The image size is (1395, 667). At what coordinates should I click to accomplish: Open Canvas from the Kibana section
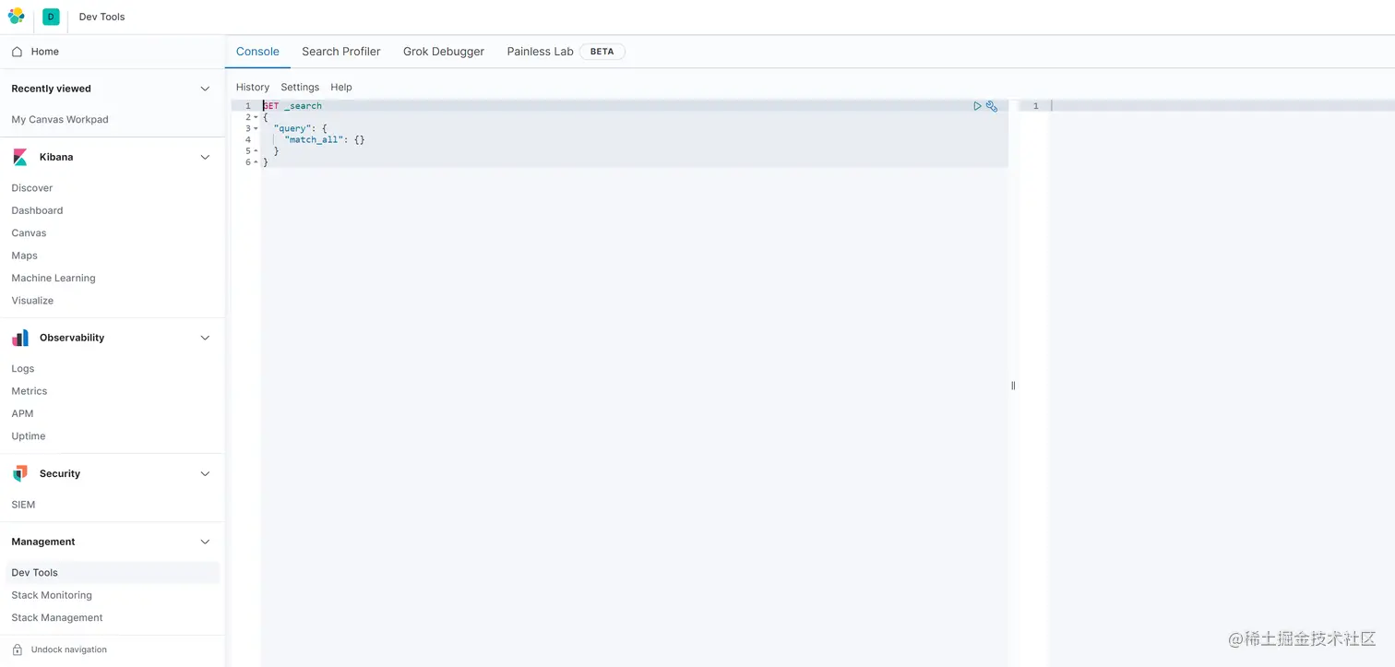[x=29, y=233]
